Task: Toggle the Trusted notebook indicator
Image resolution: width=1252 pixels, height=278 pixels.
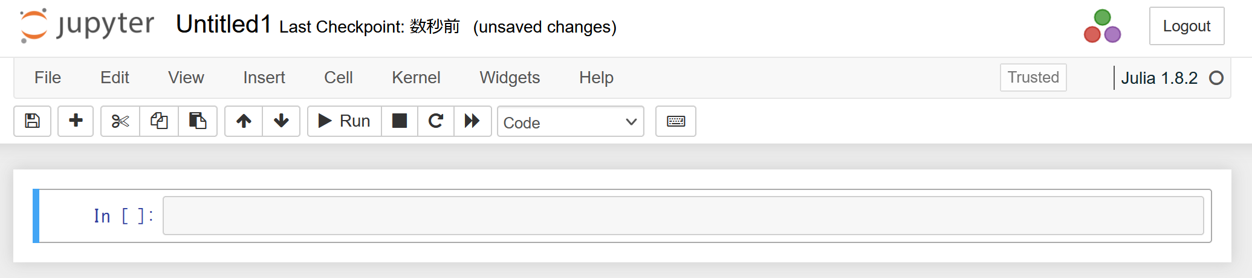Action: [1033, 77]
